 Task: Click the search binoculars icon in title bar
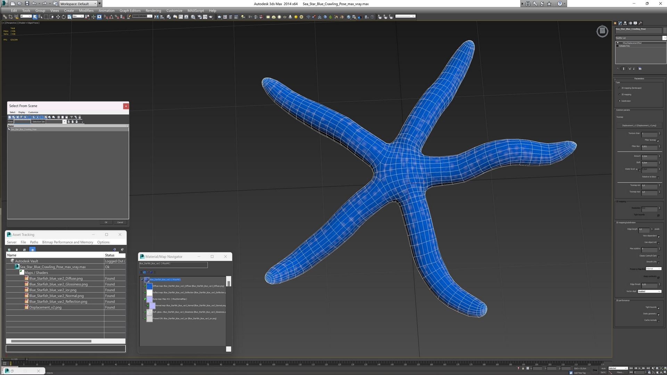pyautogui.click(x=528, y=3)
